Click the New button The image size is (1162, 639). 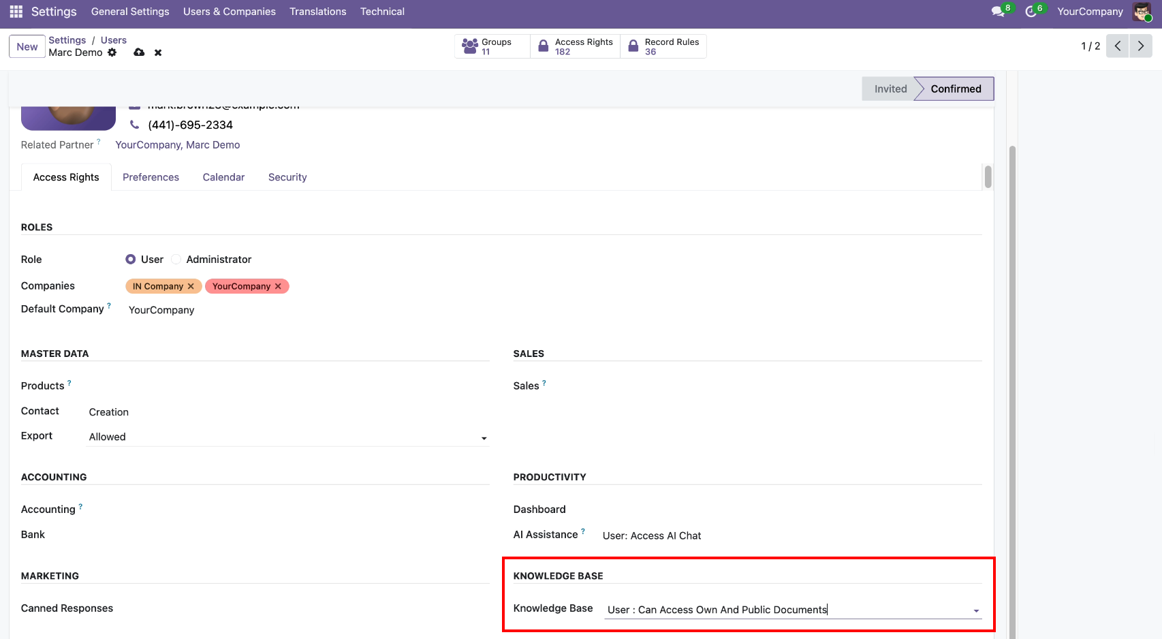pos(27,47)
